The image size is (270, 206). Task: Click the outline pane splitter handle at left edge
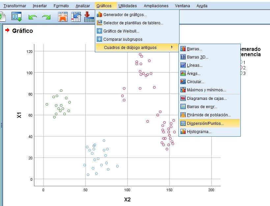point(1,125)
